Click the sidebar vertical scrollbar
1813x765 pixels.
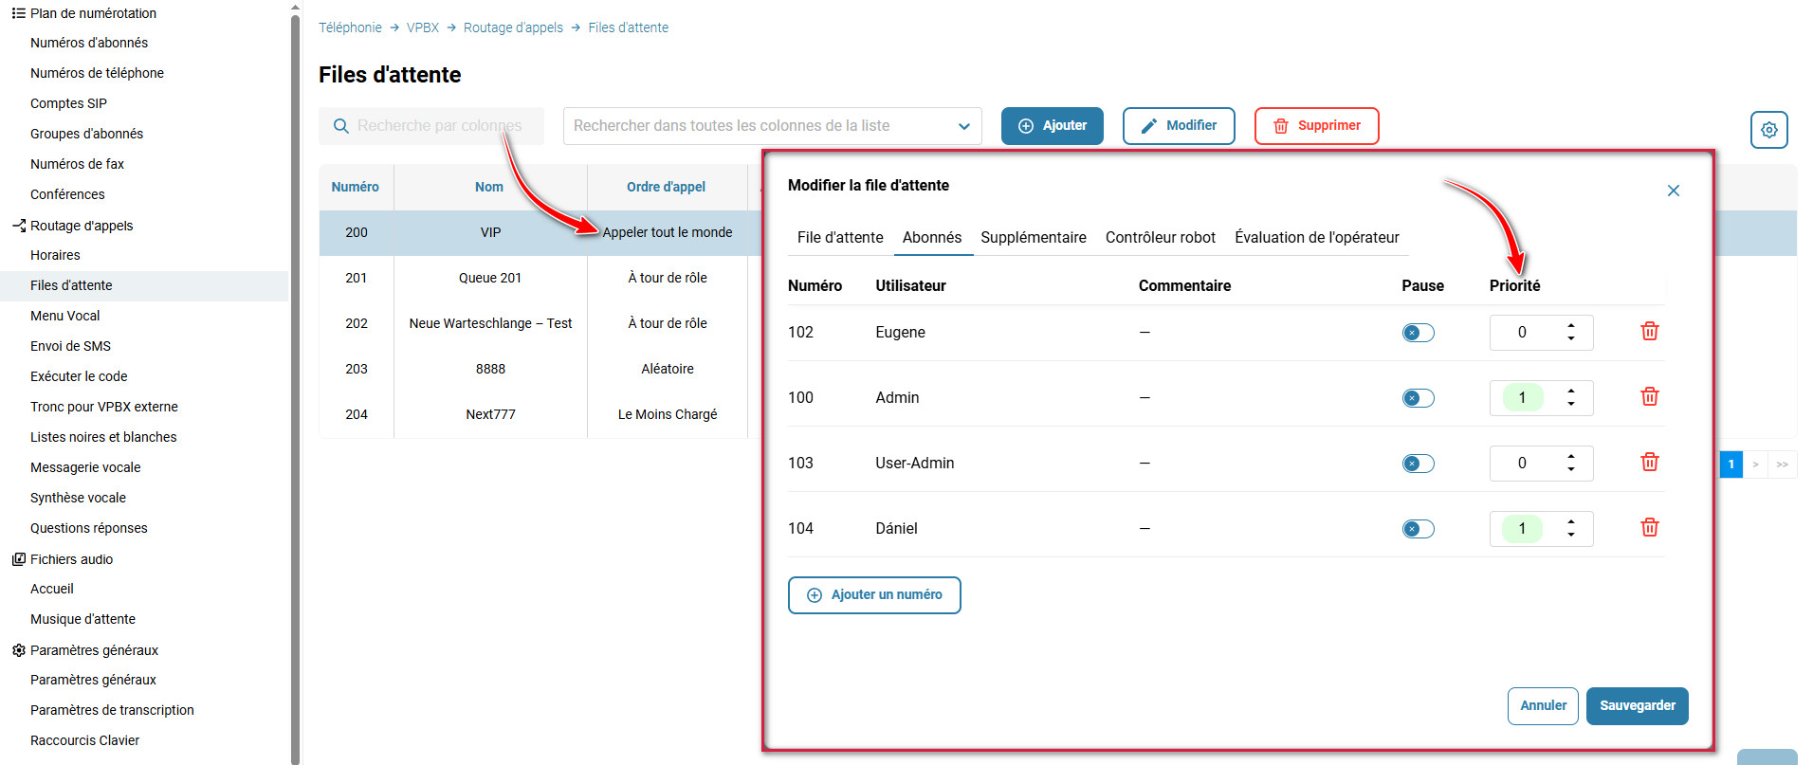click(295, 389)
